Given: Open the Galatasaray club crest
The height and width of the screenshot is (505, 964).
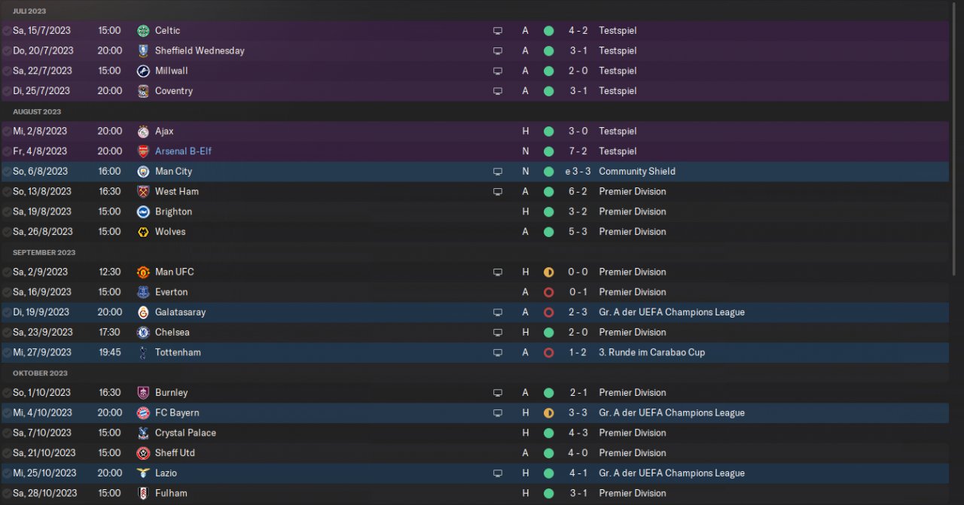Looking at the screenshot, I should pyautogui.click(x=143, y=312).
